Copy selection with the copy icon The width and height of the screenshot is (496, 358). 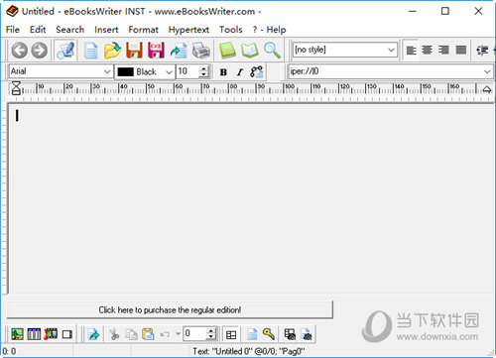coord(131,334)
